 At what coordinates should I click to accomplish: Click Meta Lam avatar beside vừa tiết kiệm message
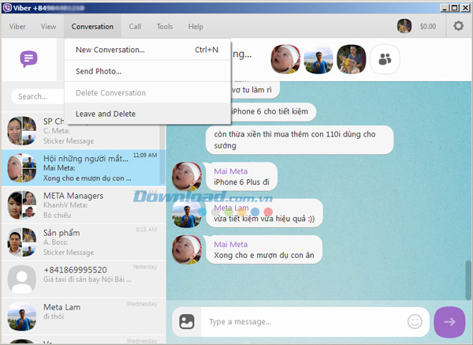click(187, 213)
